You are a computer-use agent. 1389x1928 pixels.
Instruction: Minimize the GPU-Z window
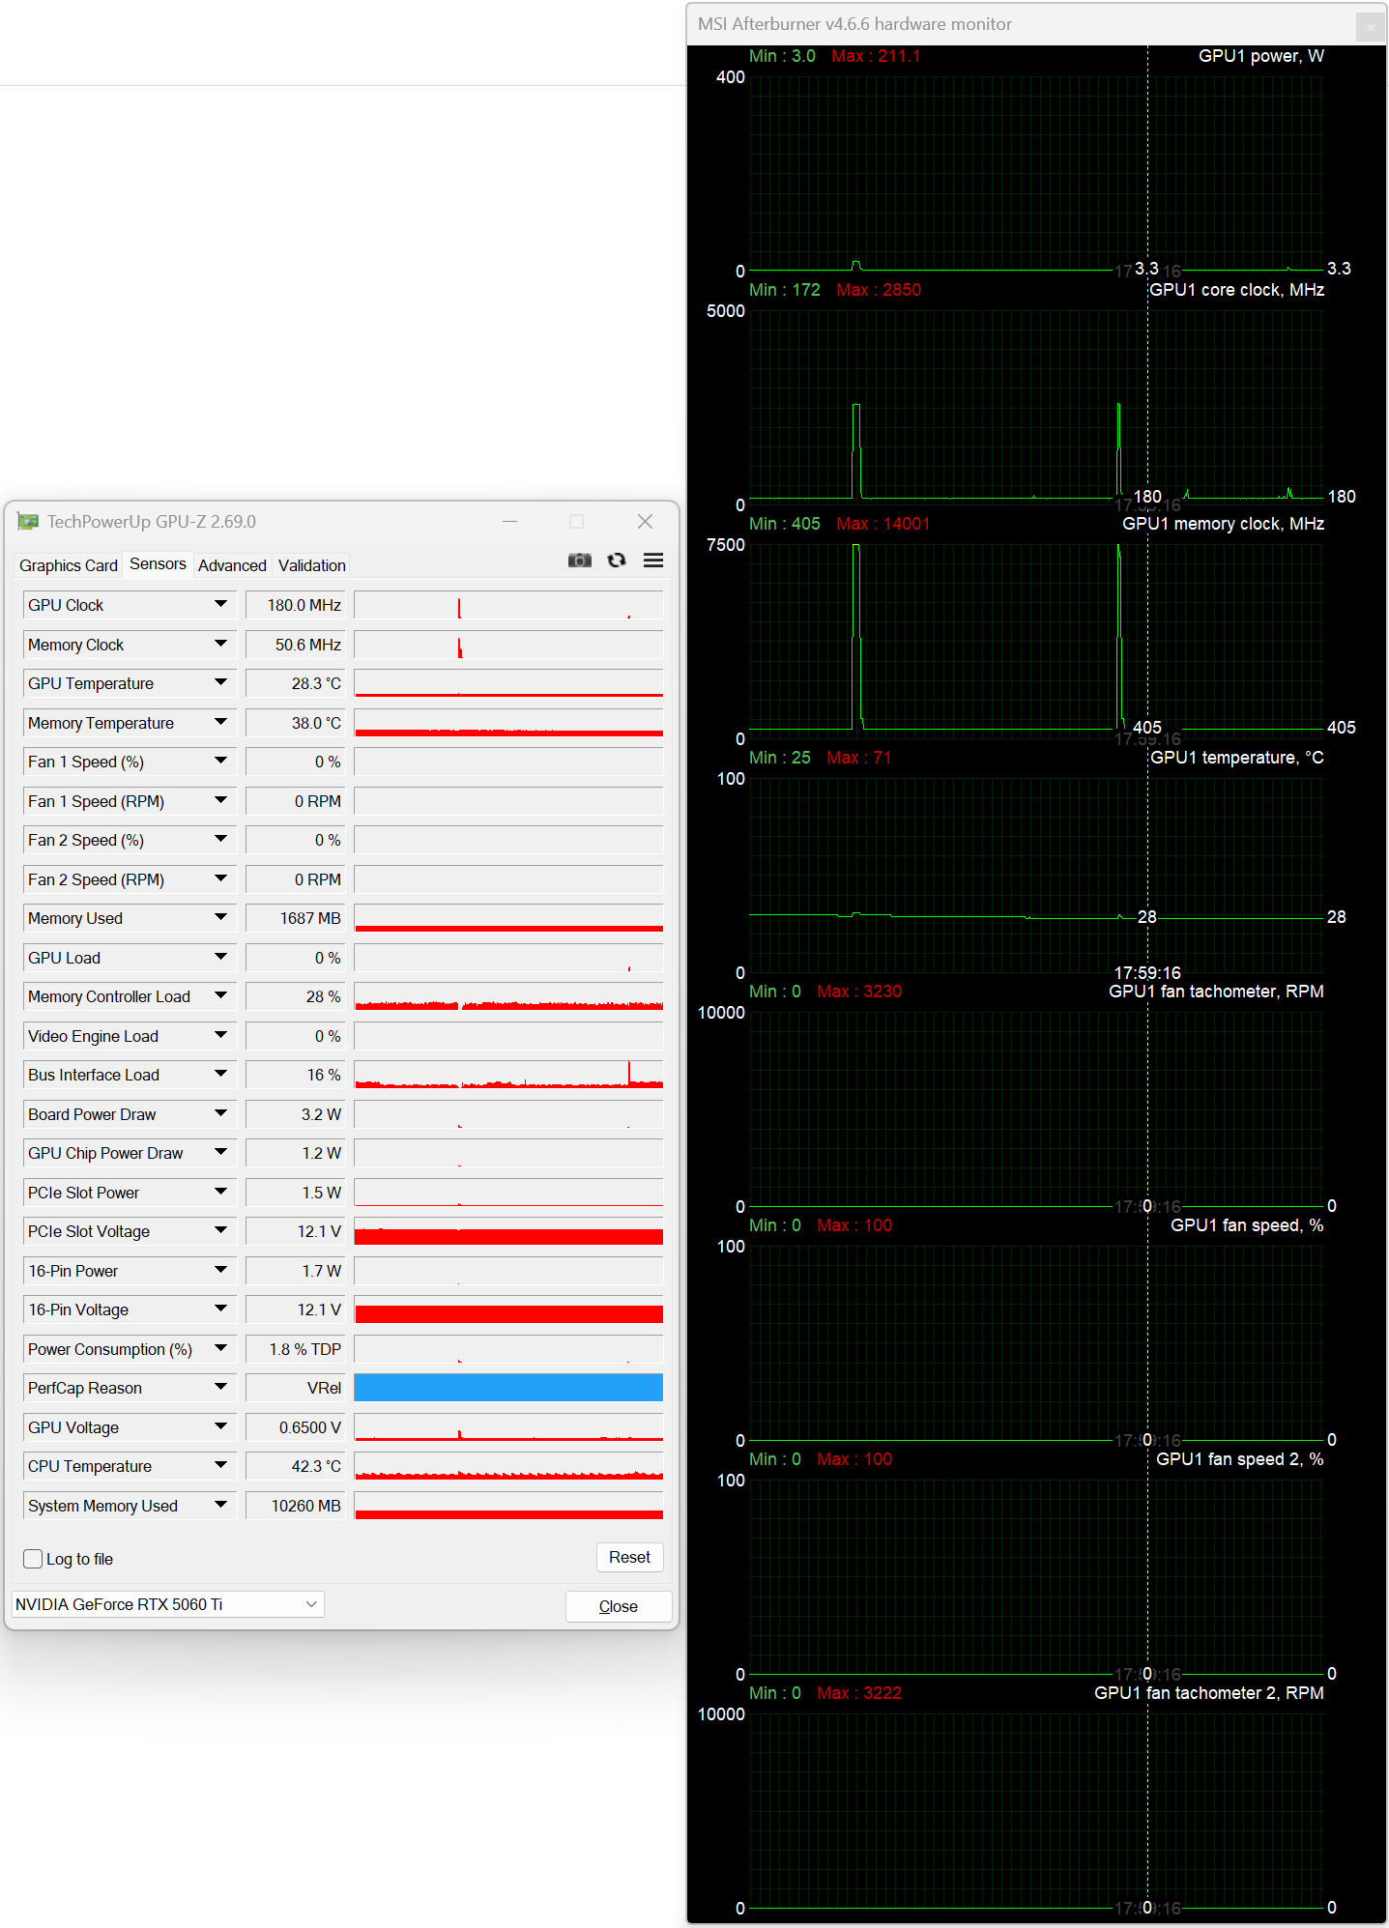point(510,522)
